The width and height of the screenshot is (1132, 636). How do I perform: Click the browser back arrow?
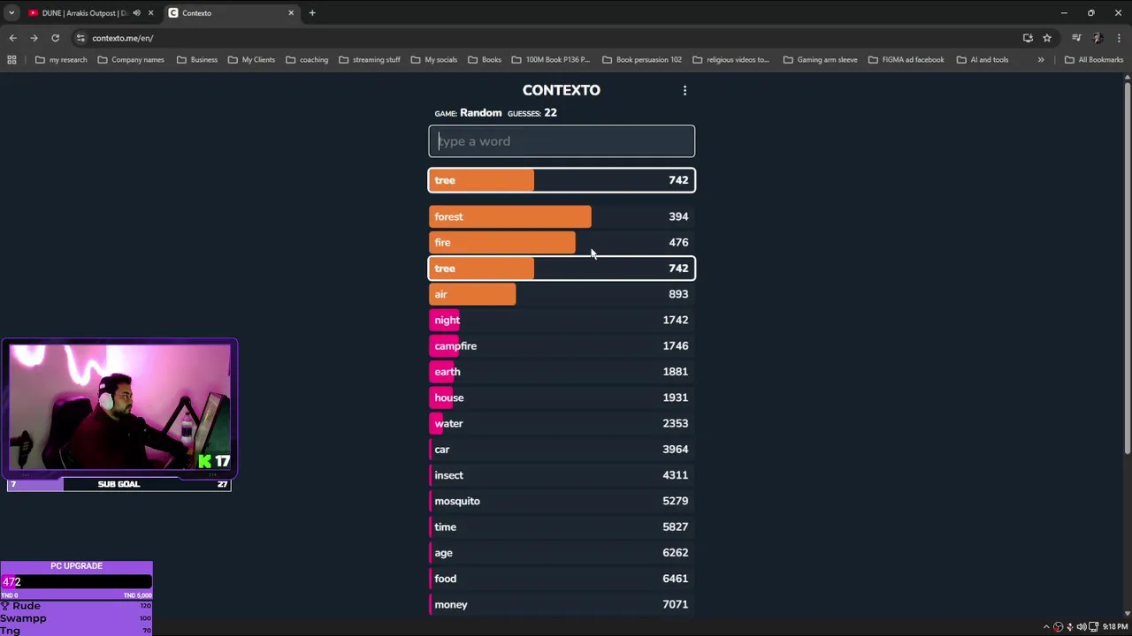12,38
